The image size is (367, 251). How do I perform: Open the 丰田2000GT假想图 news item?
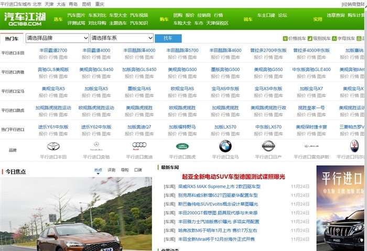tap(218, 213)
